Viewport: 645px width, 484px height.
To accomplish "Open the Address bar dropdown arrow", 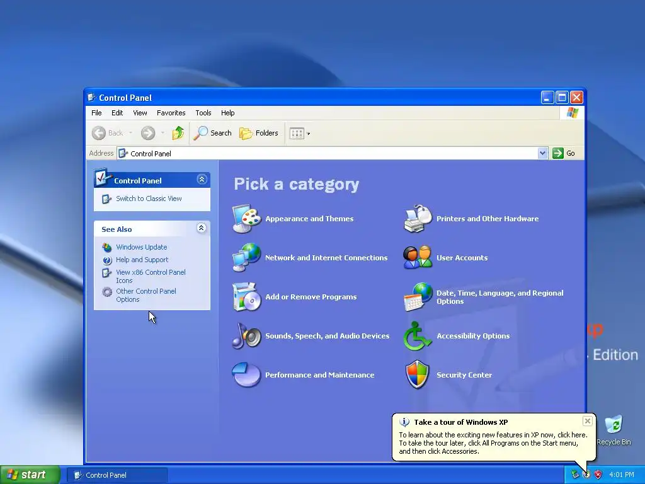I will (x=542, y=153).
